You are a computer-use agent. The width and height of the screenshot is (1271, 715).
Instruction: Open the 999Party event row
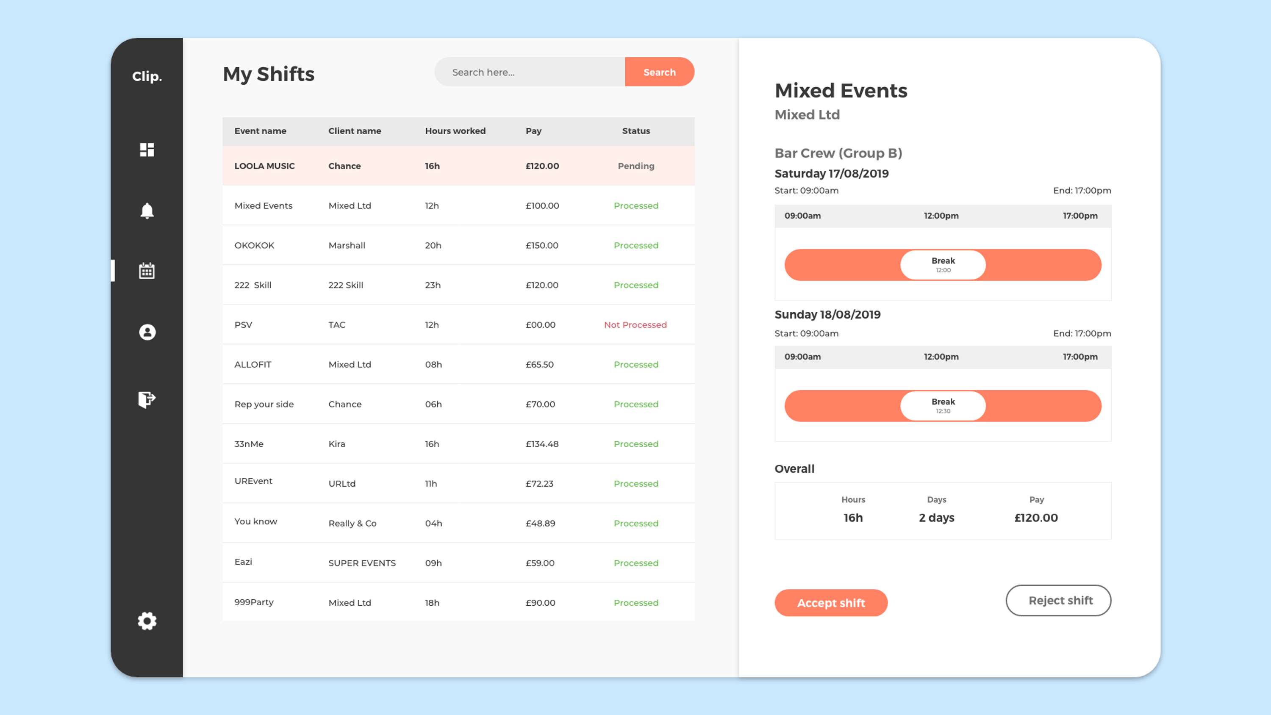[x=458, y=602]
